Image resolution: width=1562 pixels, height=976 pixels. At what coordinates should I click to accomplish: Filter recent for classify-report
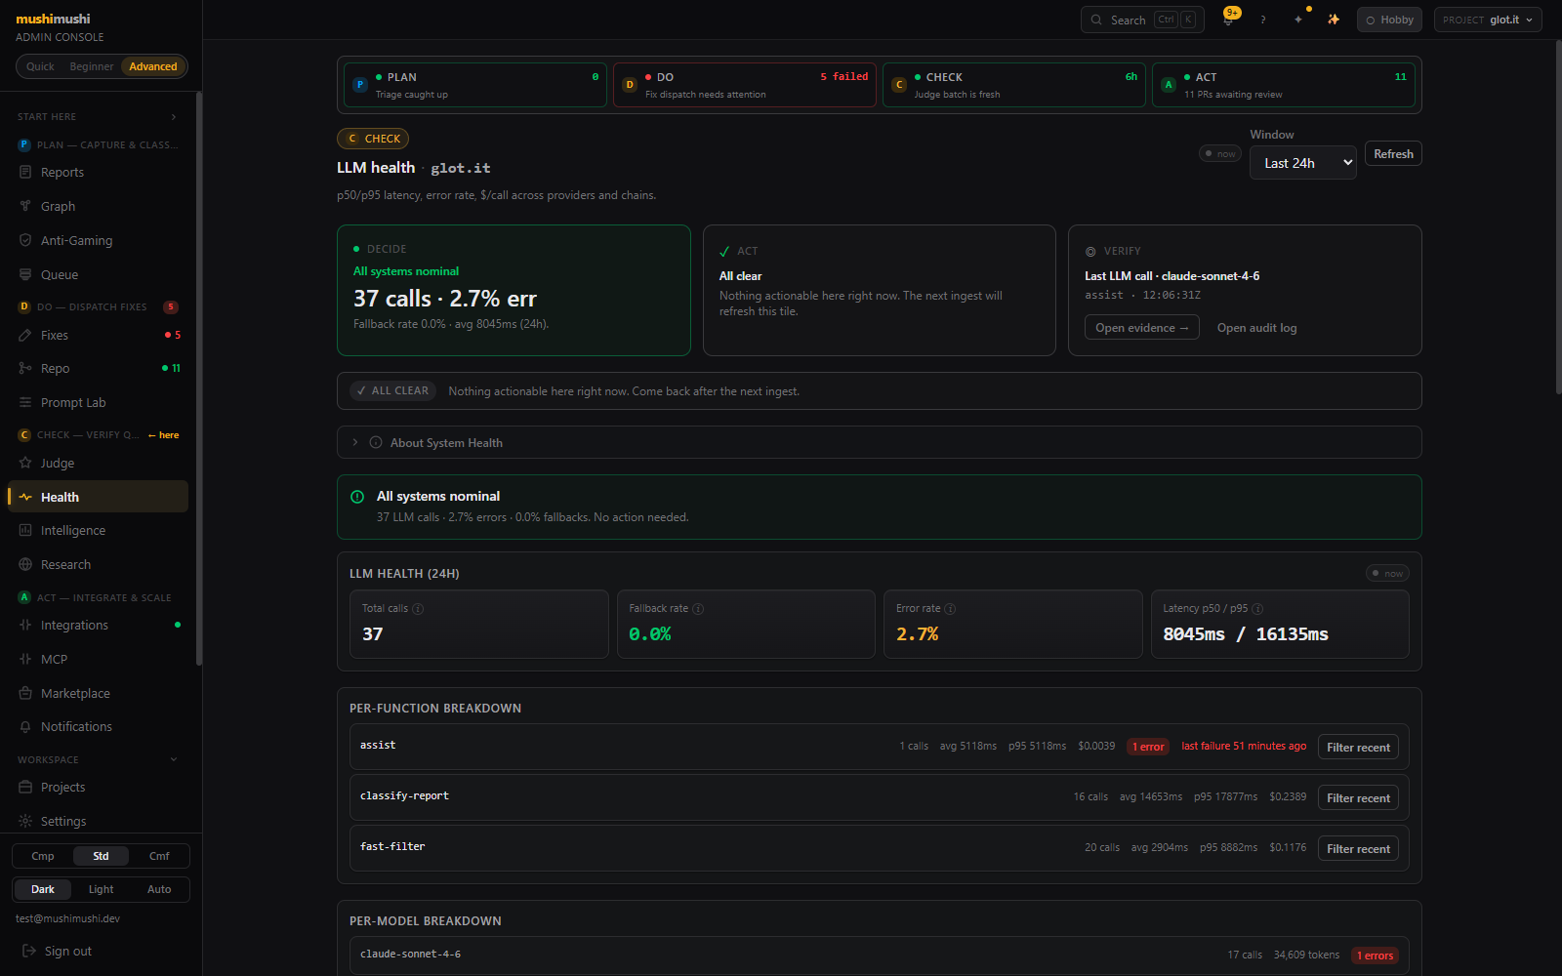click(1358, 797)
